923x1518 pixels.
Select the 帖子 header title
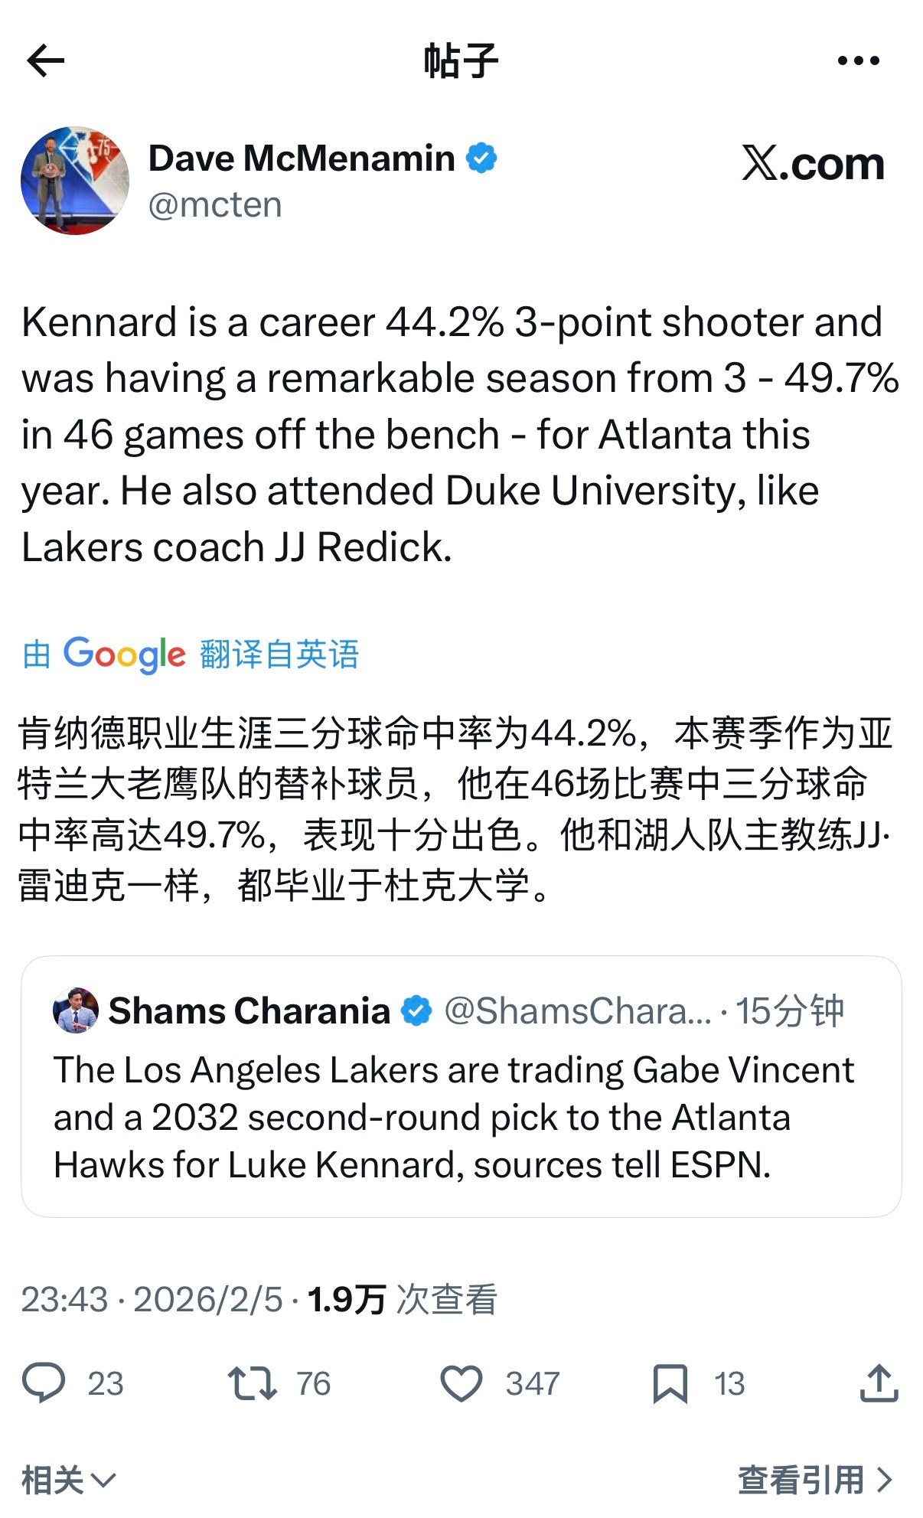pos(461,61)
